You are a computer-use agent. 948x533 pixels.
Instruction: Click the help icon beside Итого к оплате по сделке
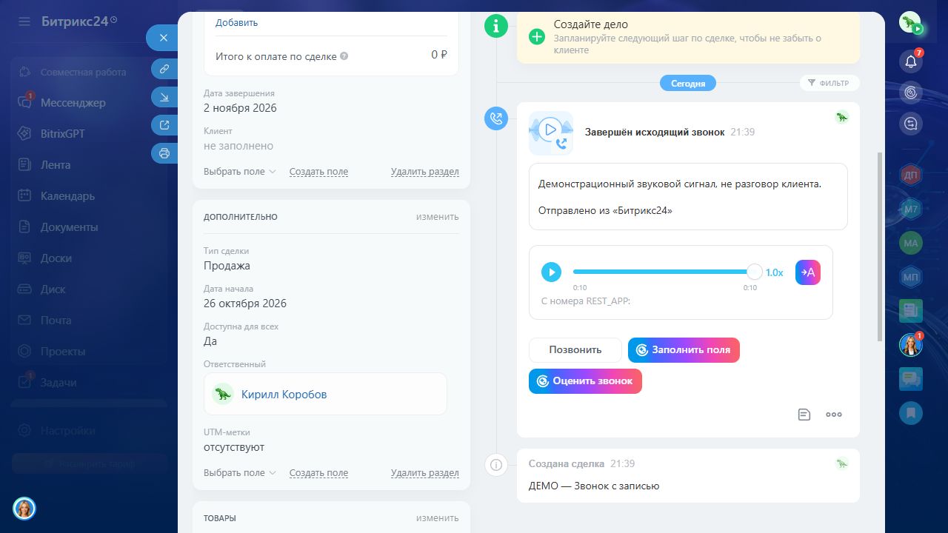tap(344, 56)
